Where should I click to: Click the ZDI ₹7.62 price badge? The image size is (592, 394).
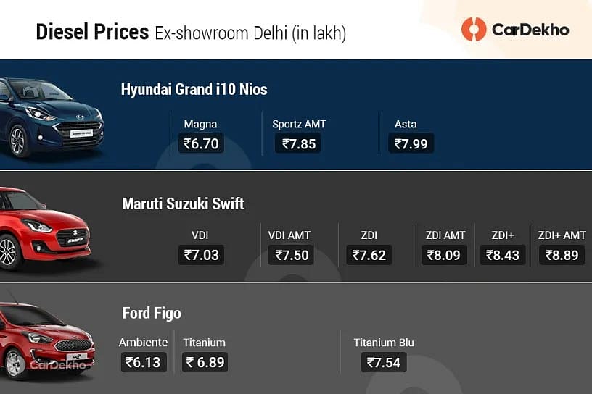pyautogui.click(x=369, y=255)
